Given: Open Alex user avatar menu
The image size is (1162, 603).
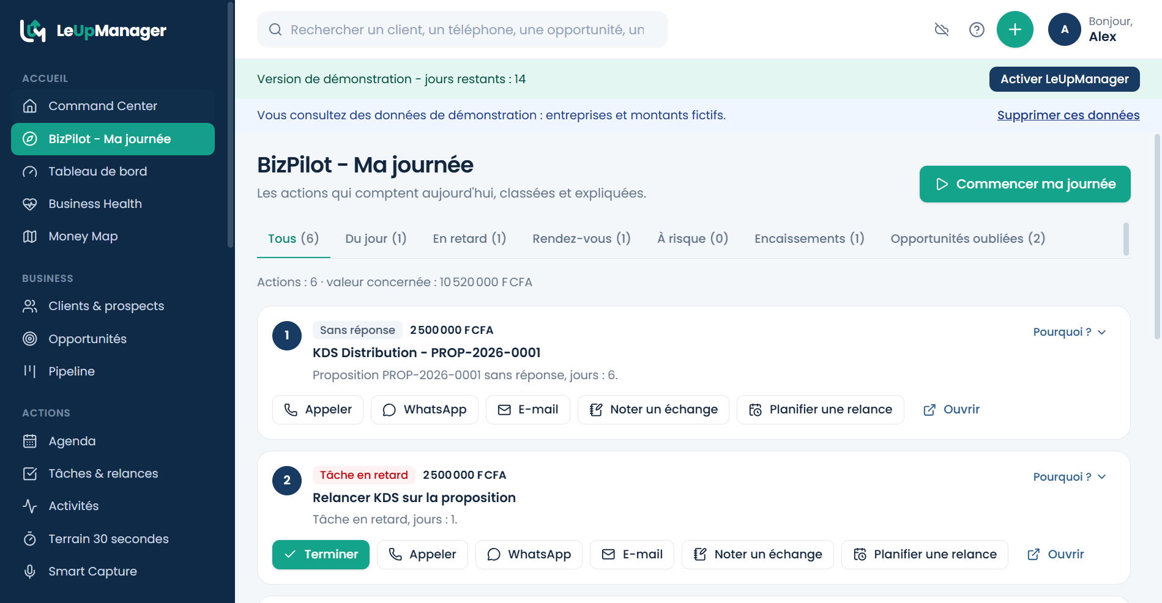Looking at the screenshot, I should [x=1064, y=29].
